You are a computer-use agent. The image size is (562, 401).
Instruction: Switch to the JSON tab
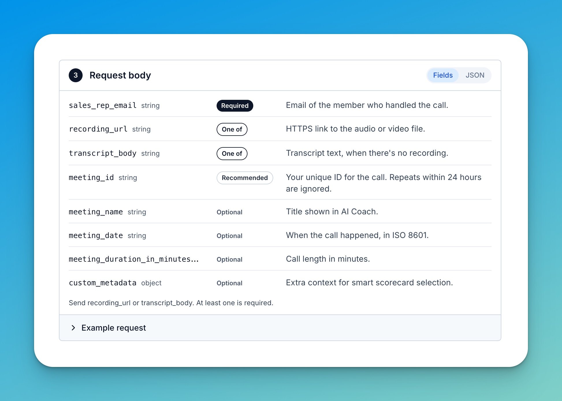(475, 75)
